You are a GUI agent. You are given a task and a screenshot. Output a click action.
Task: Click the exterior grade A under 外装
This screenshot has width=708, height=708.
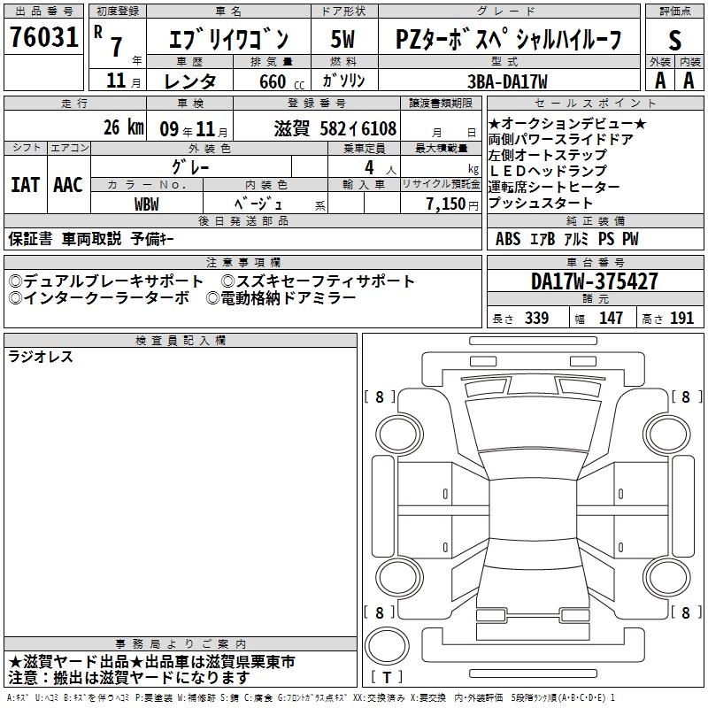[x=658, y=80]
